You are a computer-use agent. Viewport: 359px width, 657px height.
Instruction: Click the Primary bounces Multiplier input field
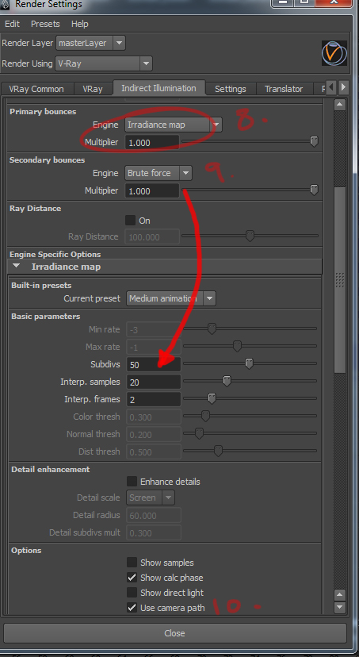tap(152, 143)
